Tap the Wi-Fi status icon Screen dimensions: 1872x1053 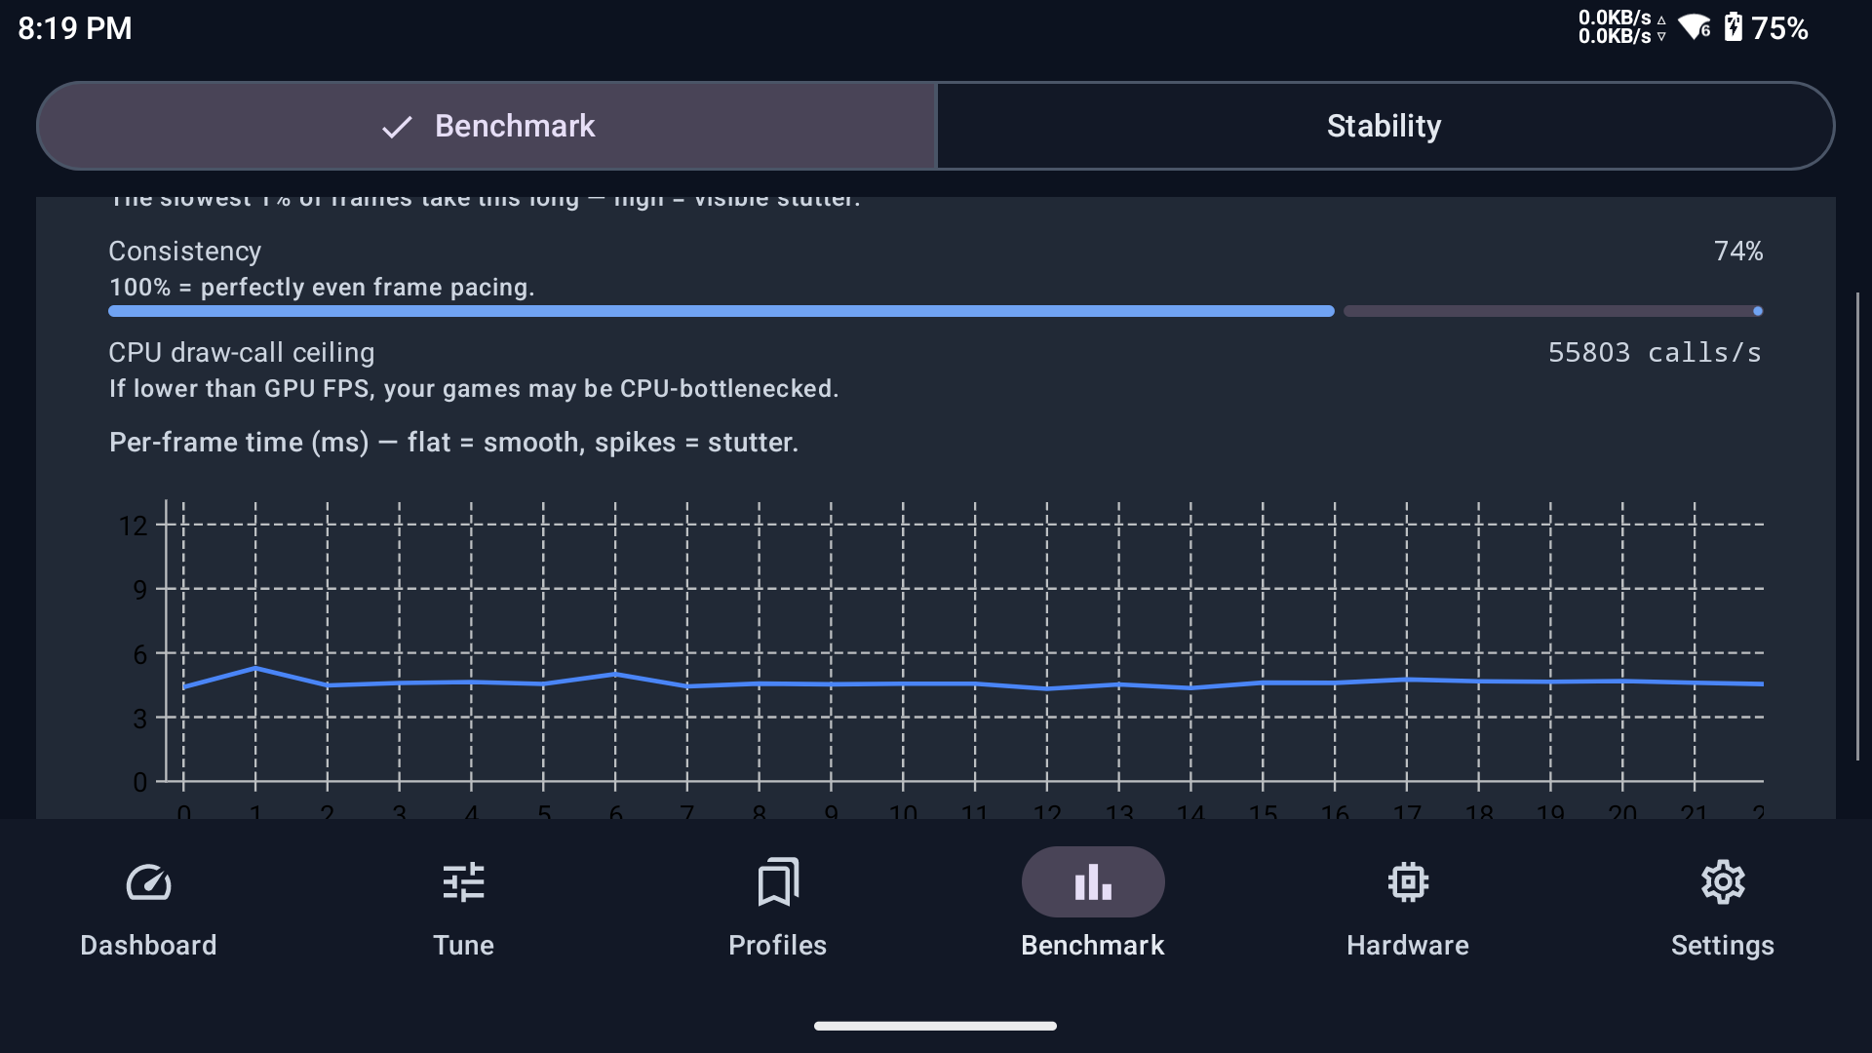click(1695, 27)
